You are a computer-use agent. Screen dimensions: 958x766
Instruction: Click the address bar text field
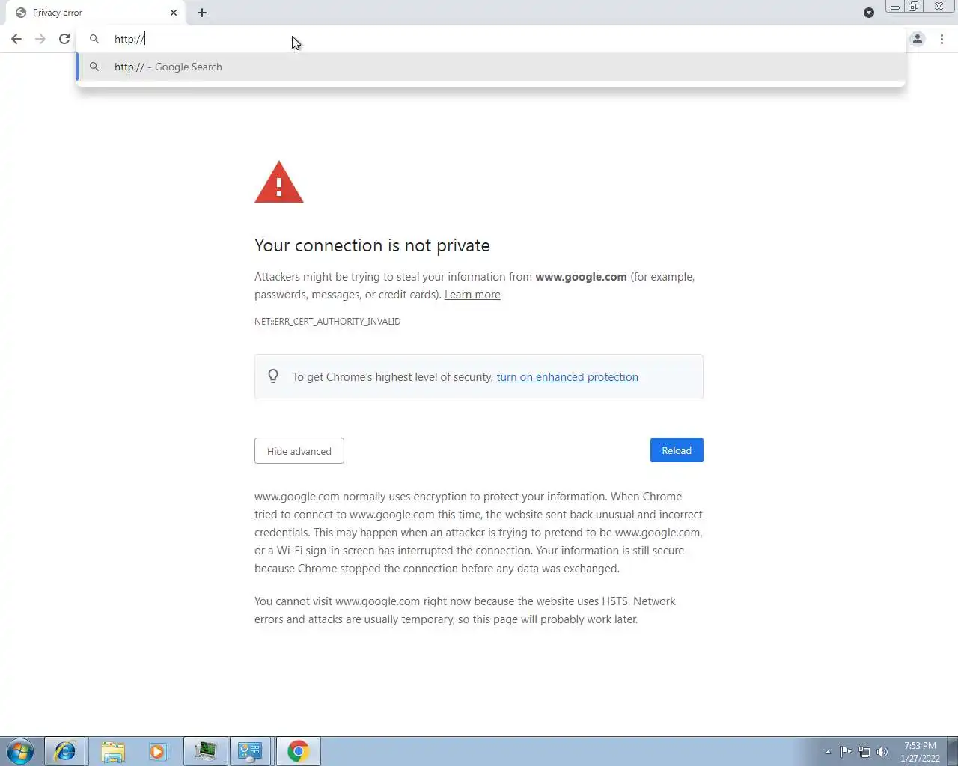tap(490, 39)
